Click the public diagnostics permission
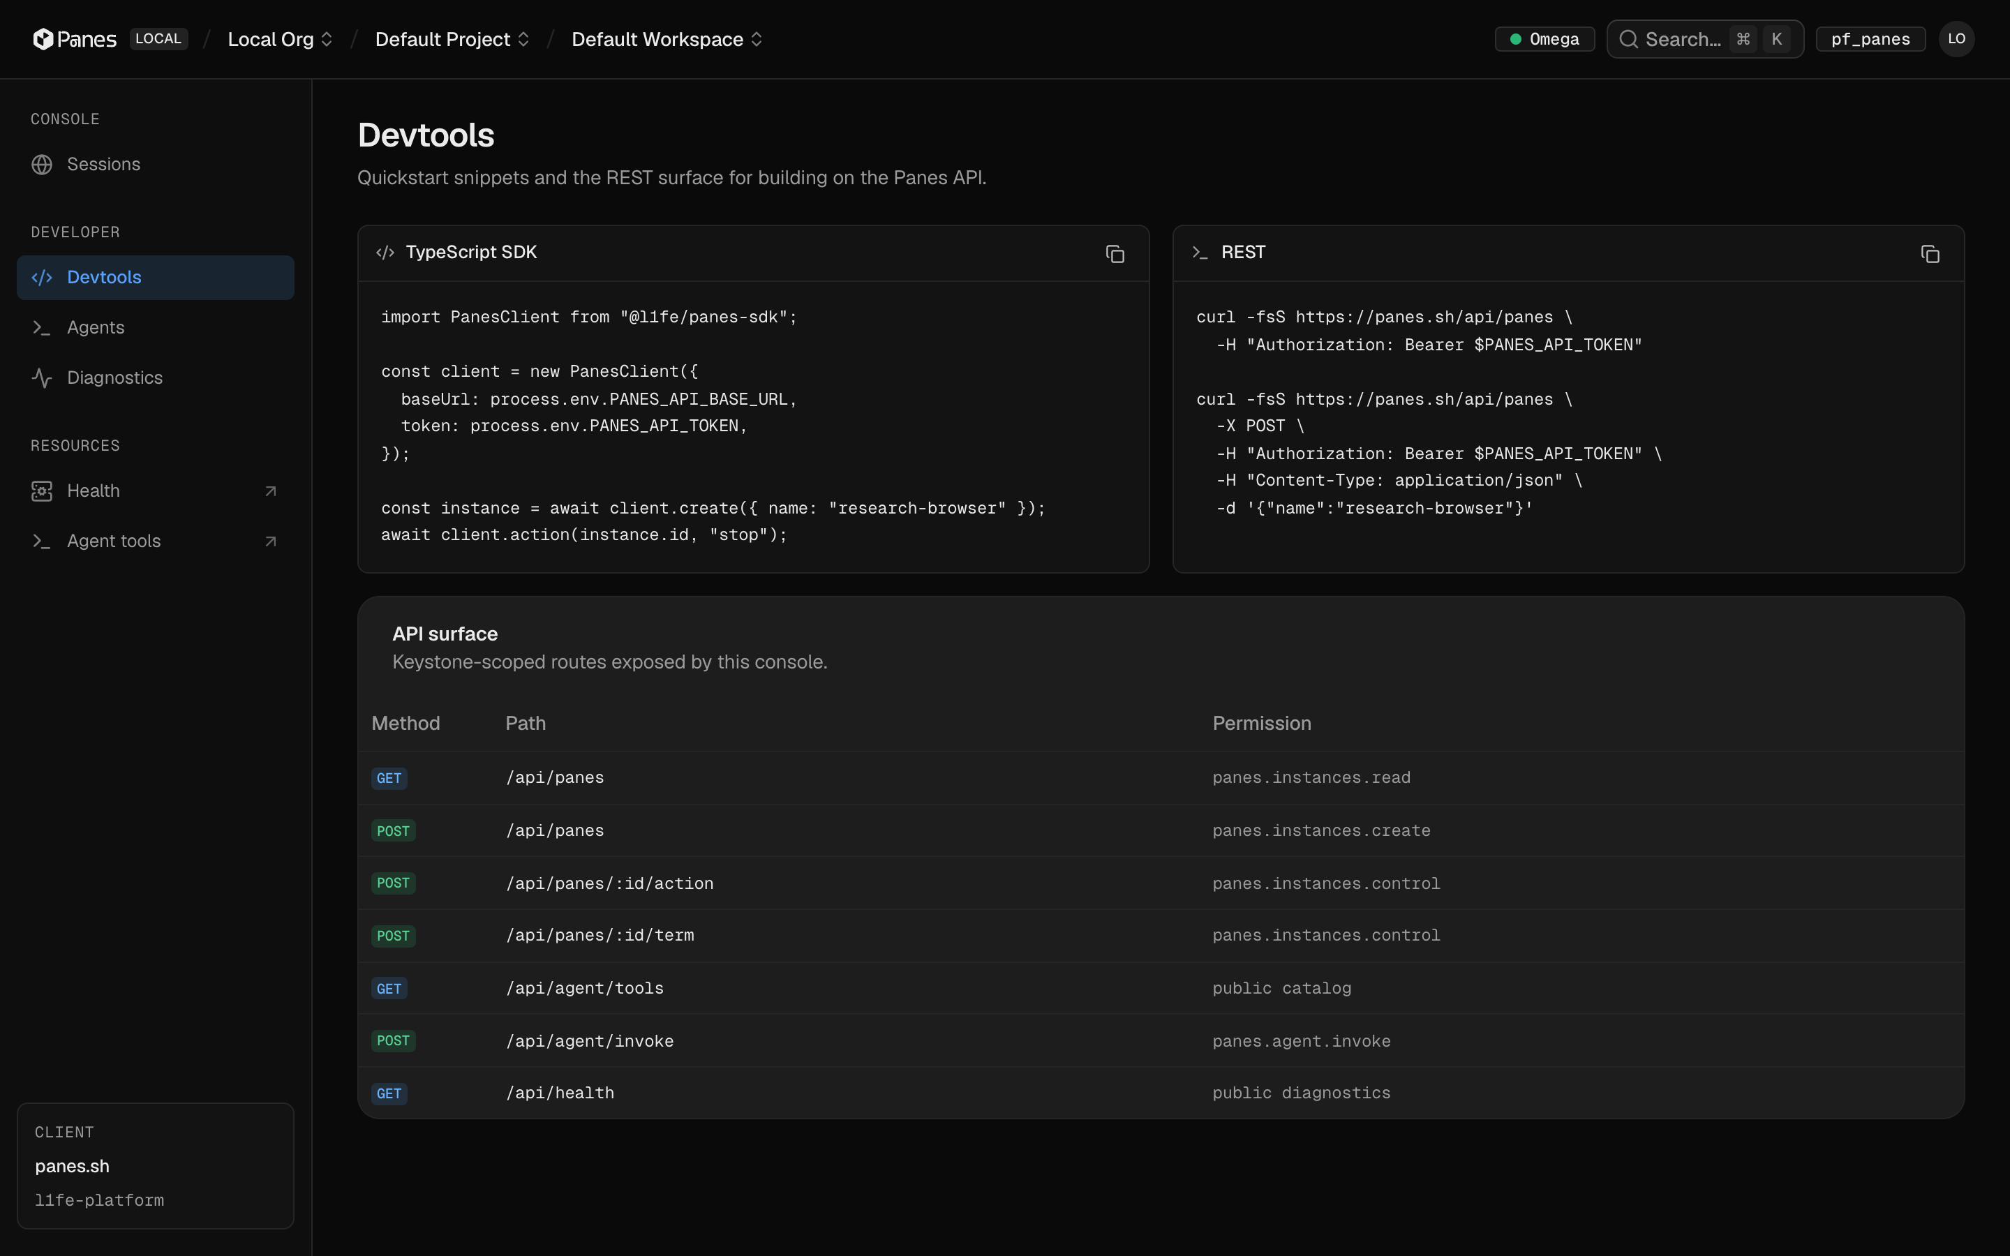 pos(1302,1093)
